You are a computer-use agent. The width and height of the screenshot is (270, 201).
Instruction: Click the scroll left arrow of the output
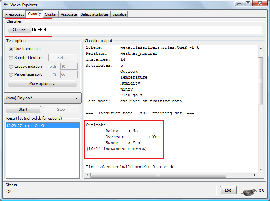click(87, 175)
